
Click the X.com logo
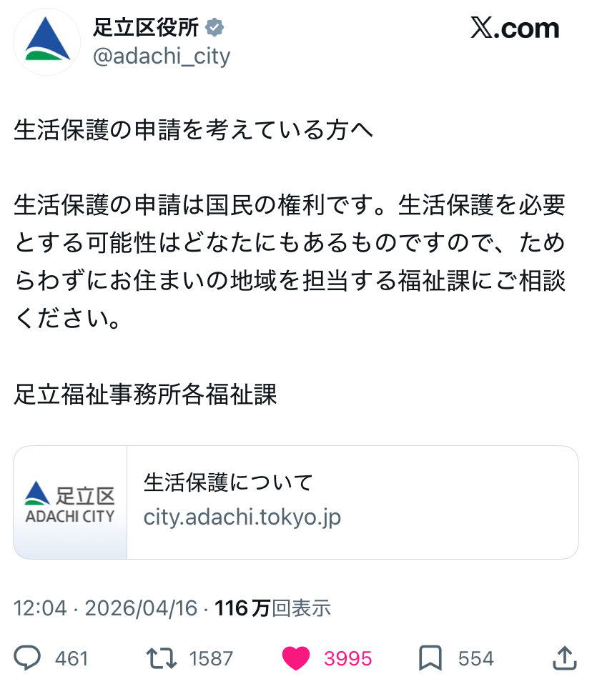point(514,29)
